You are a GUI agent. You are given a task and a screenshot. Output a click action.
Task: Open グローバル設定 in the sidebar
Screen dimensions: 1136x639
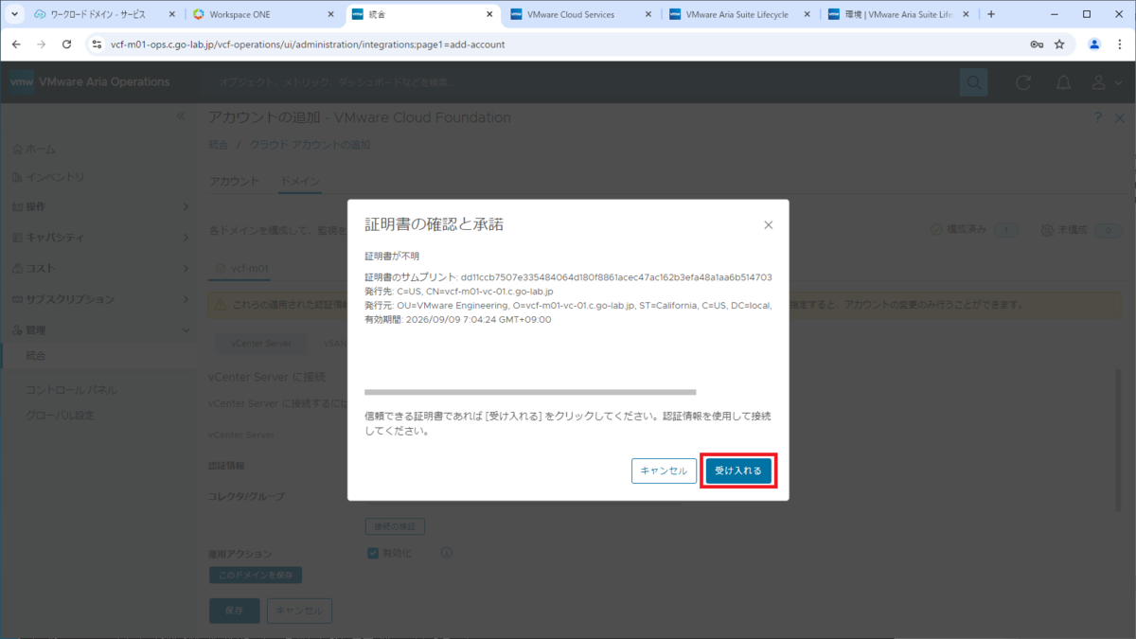tap(61, 416)
